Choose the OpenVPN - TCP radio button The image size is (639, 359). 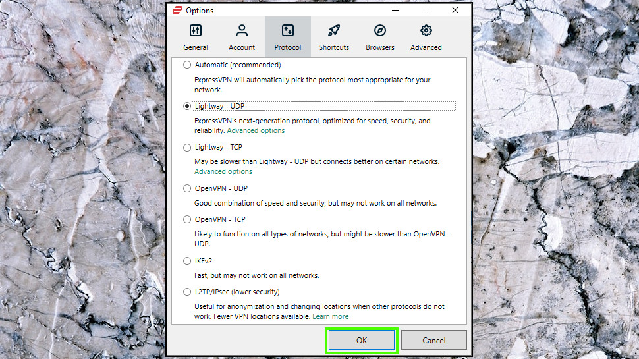tap(187, 219)
